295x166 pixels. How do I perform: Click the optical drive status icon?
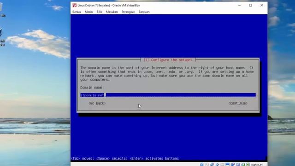(x=207, y=164)
